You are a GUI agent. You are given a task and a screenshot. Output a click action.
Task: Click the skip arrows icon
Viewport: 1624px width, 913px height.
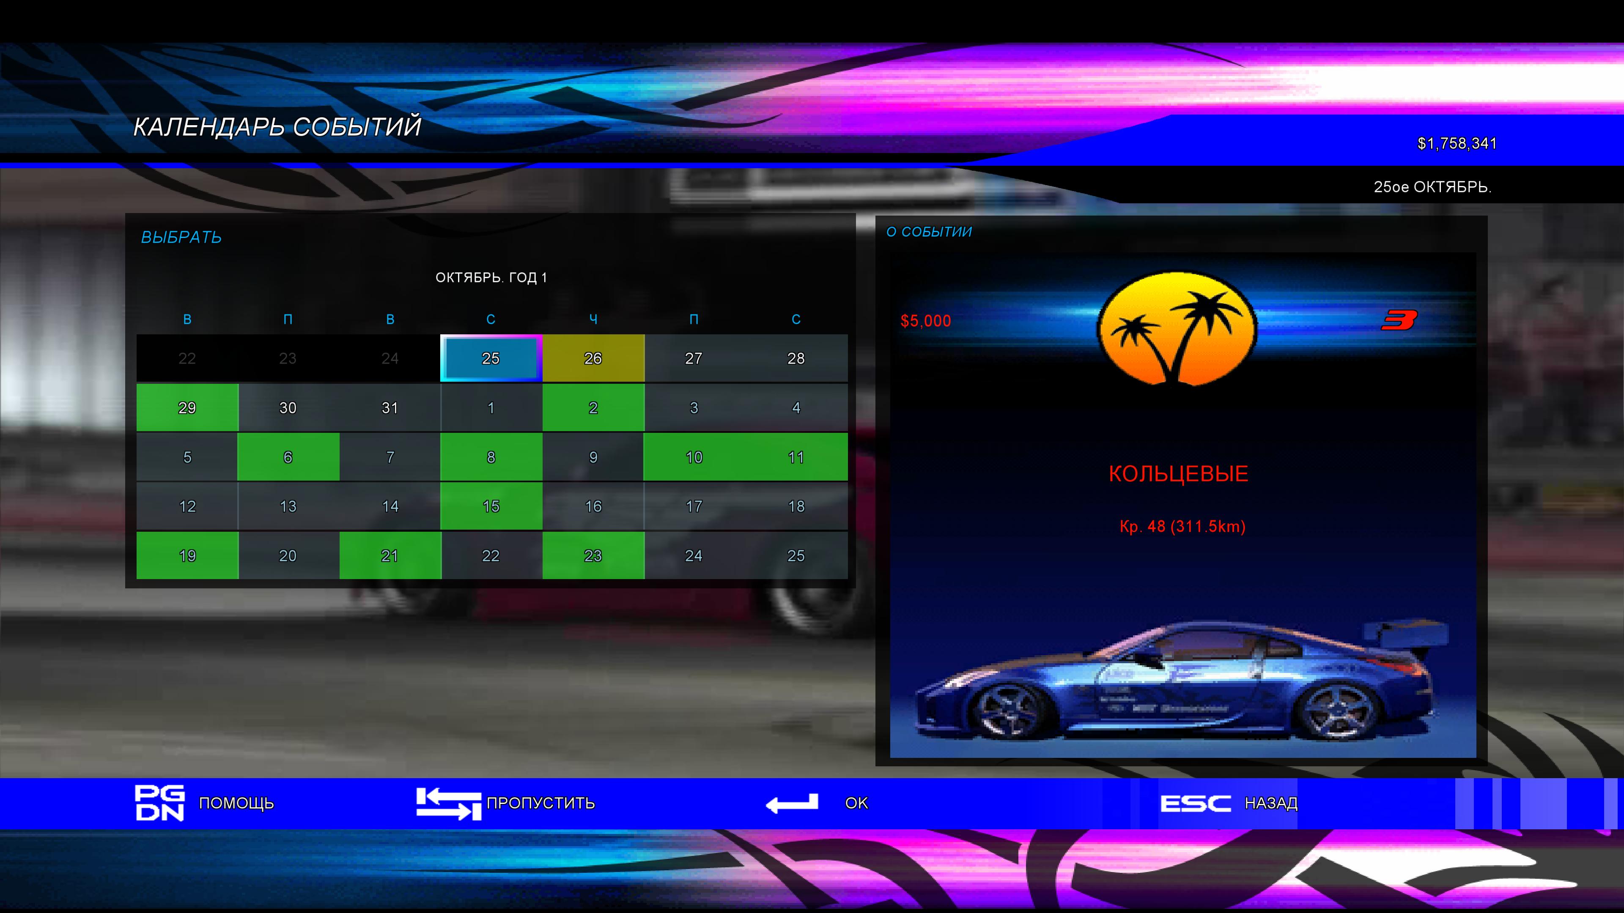(x=448, y=804)
